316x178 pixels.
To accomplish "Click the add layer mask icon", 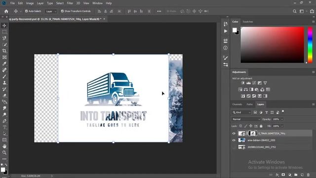I will pyautogui.click(x=283, y=175).
